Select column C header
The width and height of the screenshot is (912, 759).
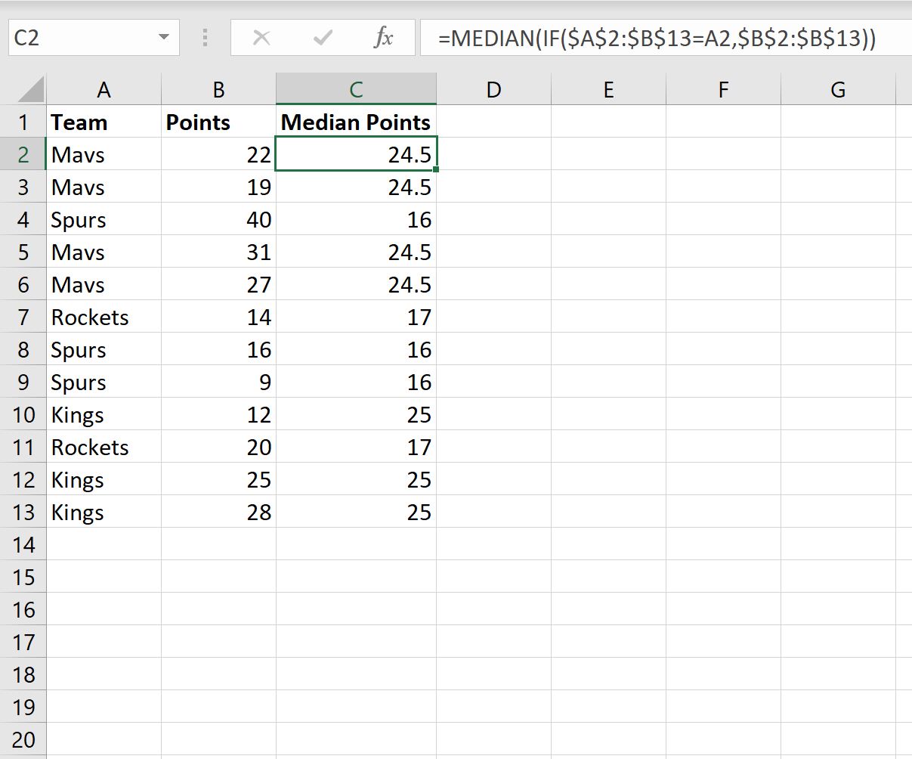point(356,90)
